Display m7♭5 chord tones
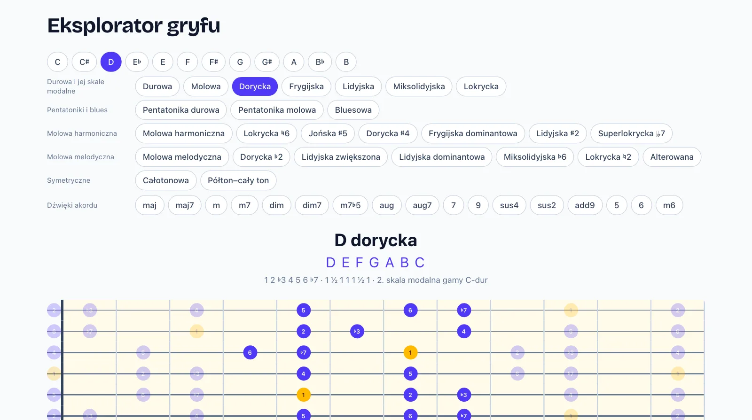Image resolution: width=752 pixels, height=420 pixels. (x=351, y=205)
